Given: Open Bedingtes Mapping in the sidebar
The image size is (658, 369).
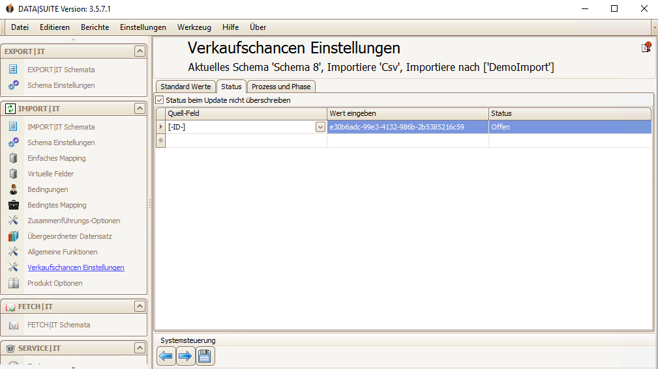Looking at the screenshot, I should pyautogui.click(x=57, y=205).
